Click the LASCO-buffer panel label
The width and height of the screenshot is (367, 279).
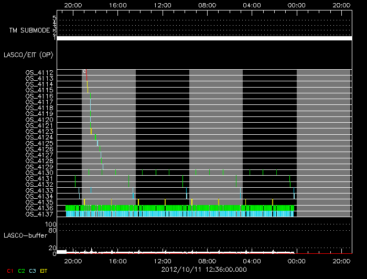click(25, 234)
